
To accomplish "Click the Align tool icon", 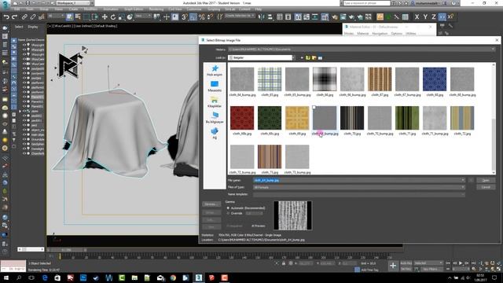I will pos(270,17).
